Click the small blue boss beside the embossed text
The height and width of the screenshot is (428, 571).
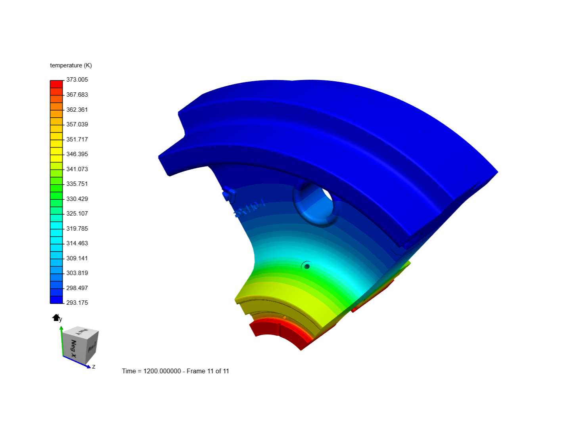coord(229,194)
